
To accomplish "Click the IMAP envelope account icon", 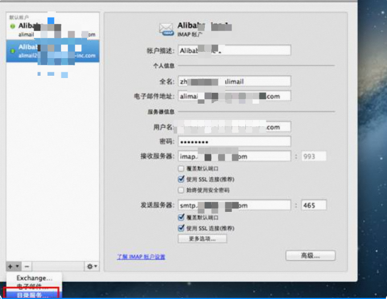I will [166, 30].
